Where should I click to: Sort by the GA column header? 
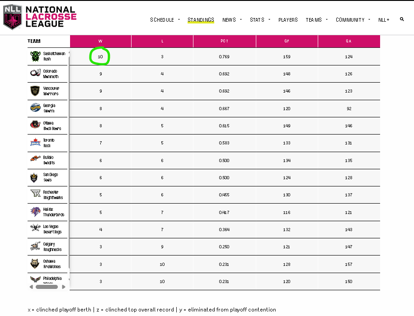click(x=349, y=41)
